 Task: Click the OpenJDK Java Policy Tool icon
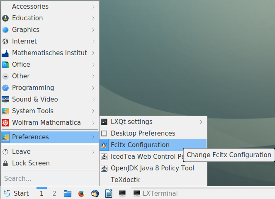(x=104, y=168)
